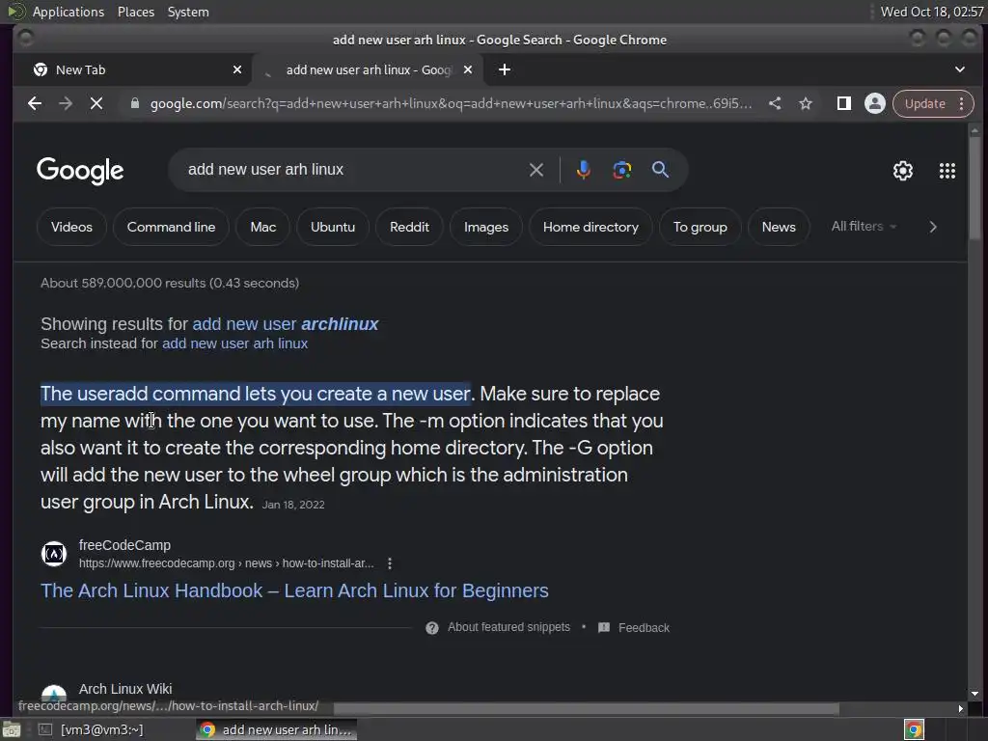The image size is (988, 741).
Task: Submit search with the magnifier icon
Action: 660,170
